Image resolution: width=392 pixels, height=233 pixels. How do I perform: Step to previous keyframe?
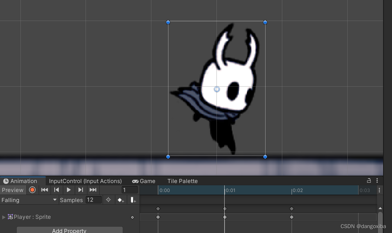click(x=57, y=190)
